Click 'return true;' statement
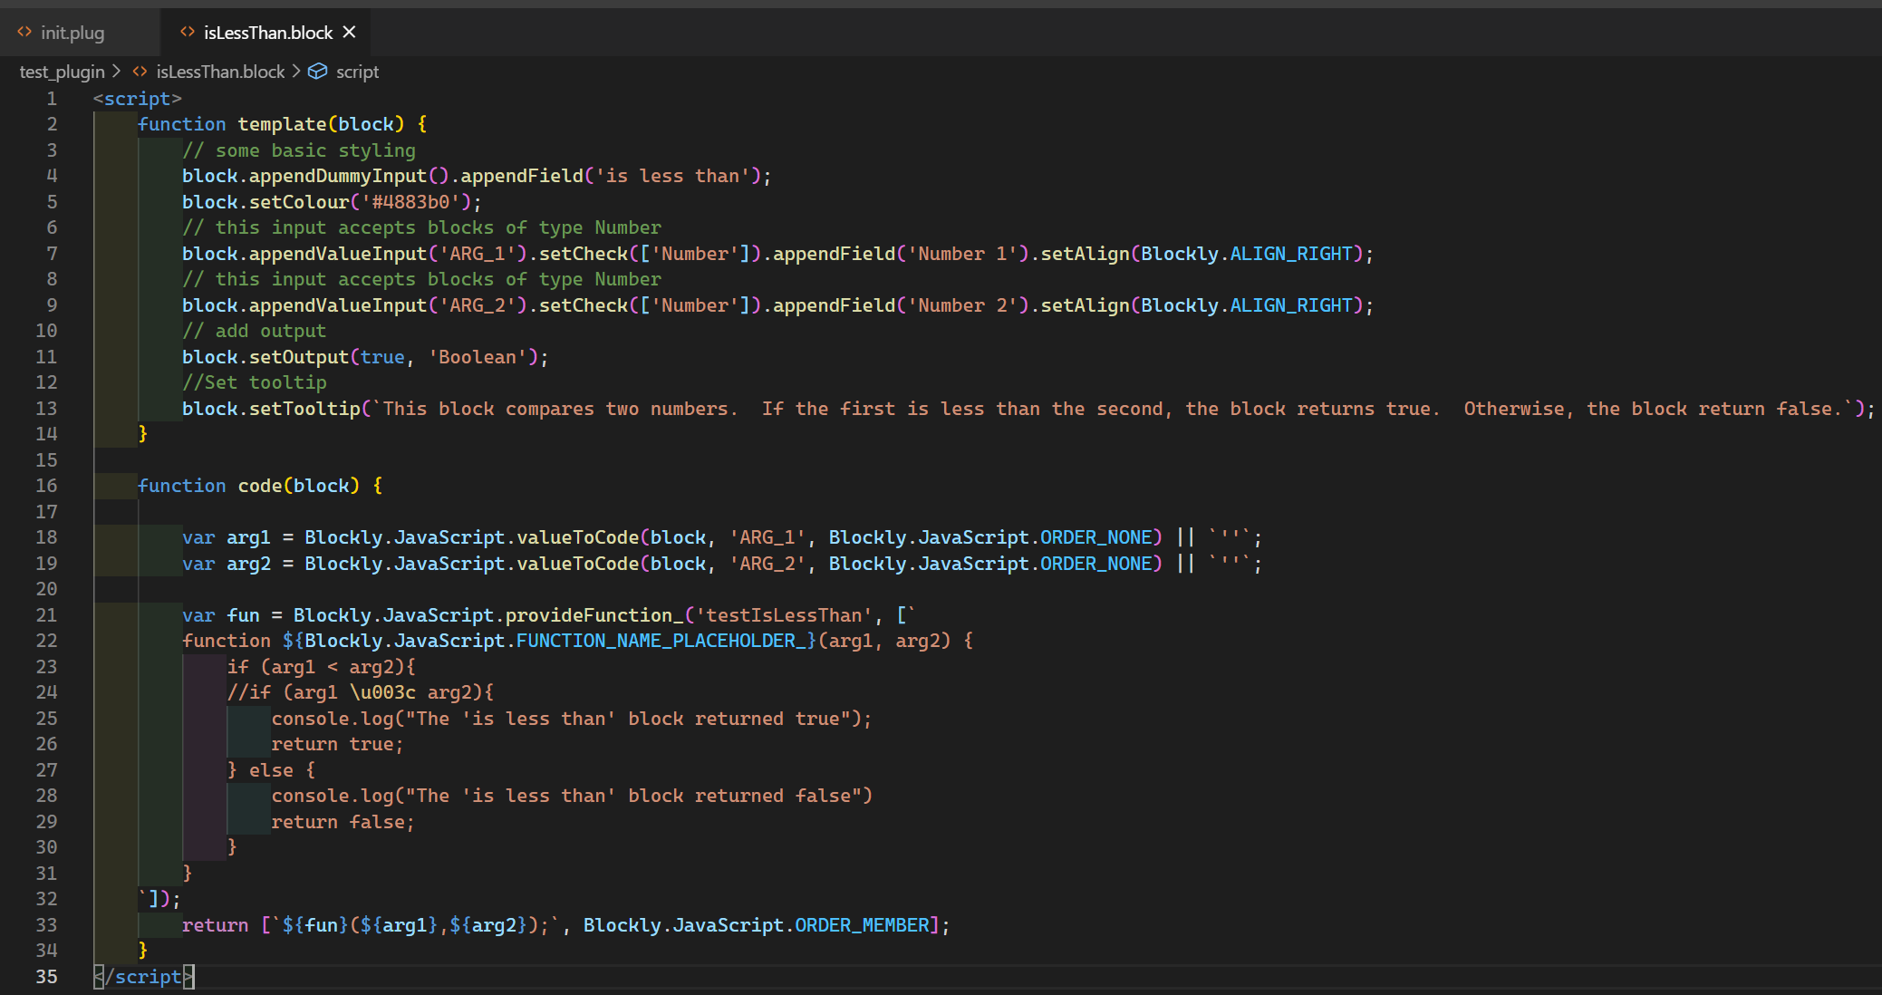The height and width of the screenshot is (995, 1882). tap(337, 744)
